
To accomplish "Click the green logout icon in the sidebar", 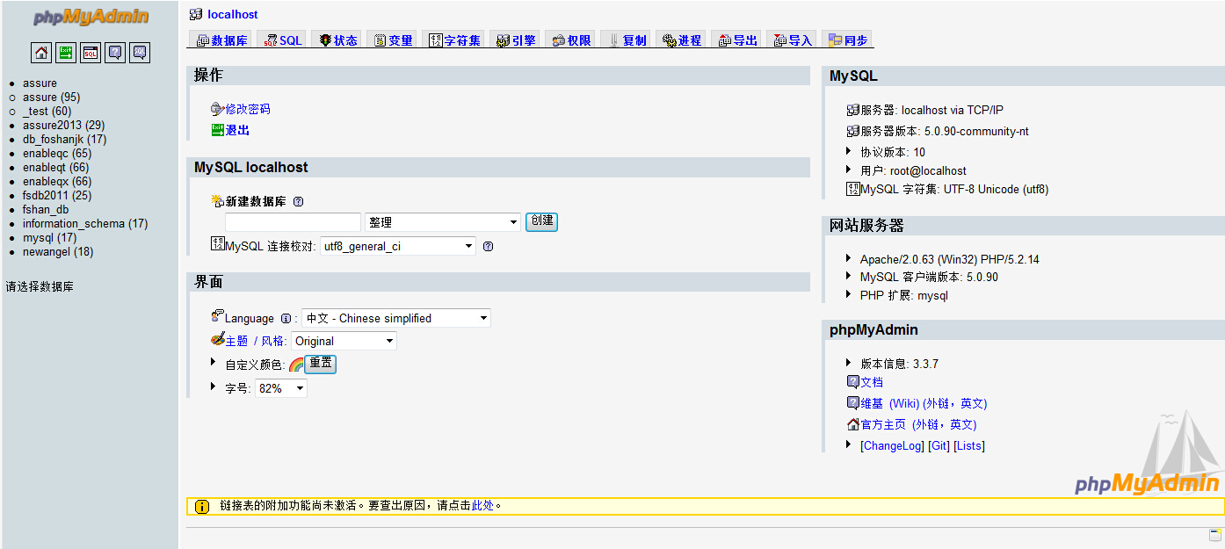I will click(x=66, y=53).
